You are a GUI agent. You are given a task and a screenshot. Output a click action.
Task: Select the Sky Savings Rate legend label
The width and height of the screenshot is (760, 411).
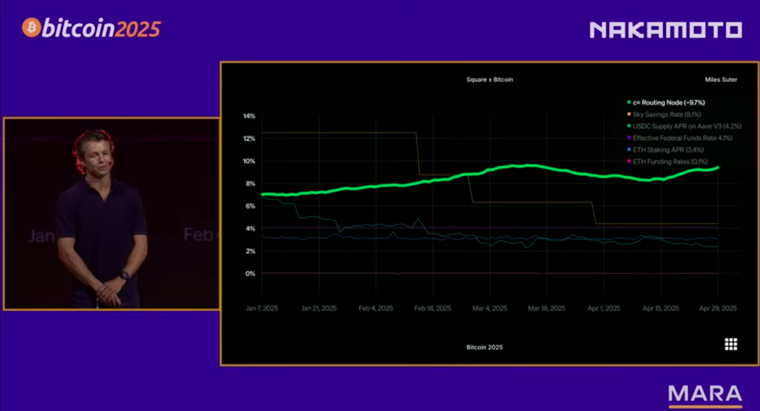point(666,114)
